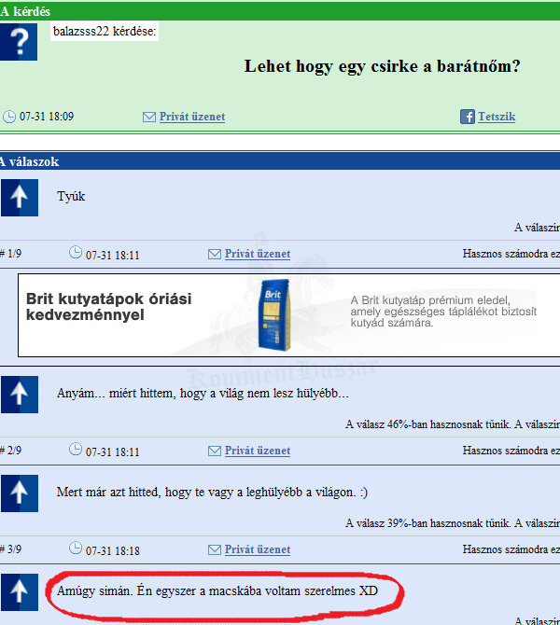Click the up arrow beside the "Amúgy simán" answer
Image resolution: width=560 pixels, height=625 pixels.
(19, 593)
